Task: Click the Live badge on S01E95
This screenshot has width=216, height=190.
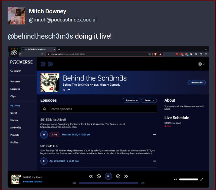Action: click(55, 135)
